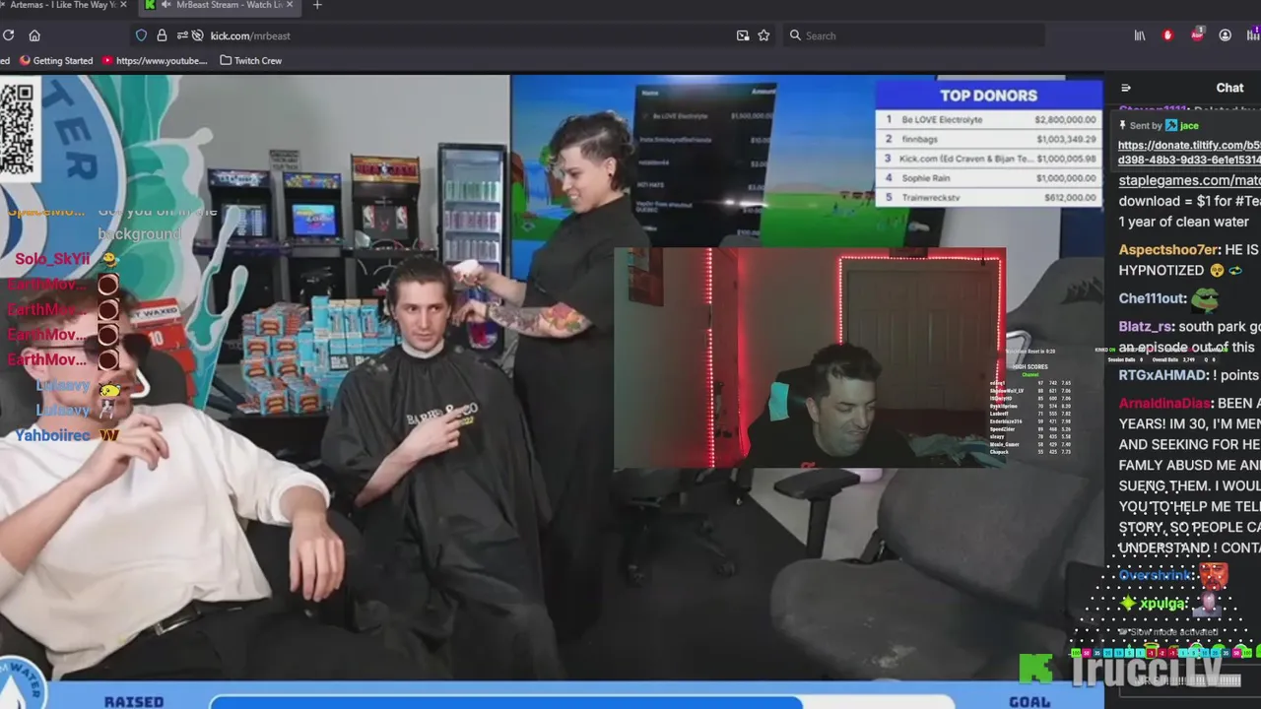
Task: Reload the page with the refresh icon
Action: [8, 35]
